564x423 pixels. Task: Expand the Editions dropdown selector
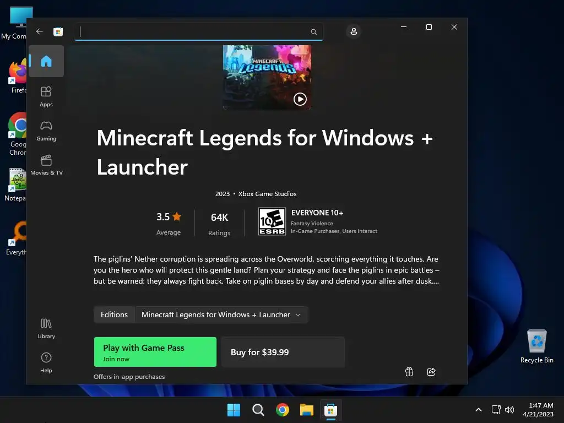point(221,314)
